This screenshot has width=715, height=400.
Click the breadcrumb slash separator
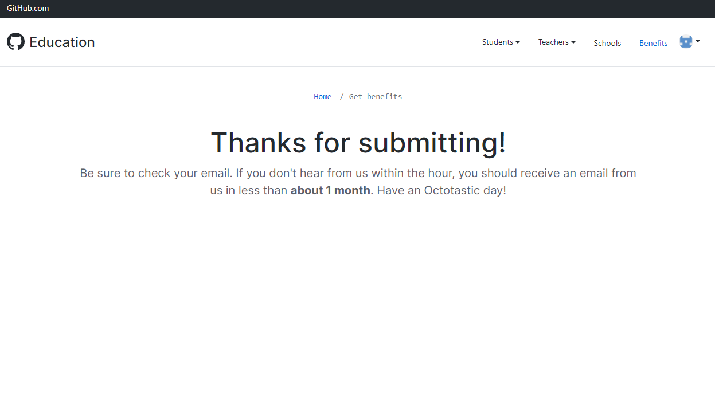(x=342, y=96)
